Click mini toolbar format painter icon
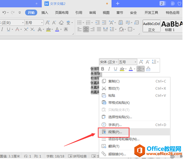Viewport: 184px width, 159px height. pyautogui.click(x=148, y=69)
